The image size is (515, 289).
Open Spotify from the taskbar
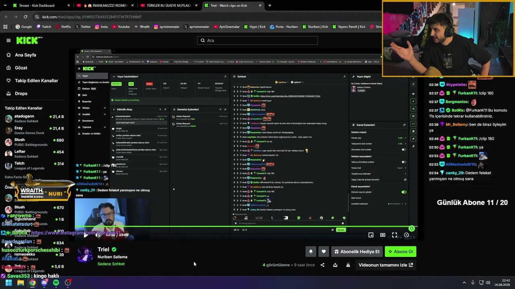56,283
